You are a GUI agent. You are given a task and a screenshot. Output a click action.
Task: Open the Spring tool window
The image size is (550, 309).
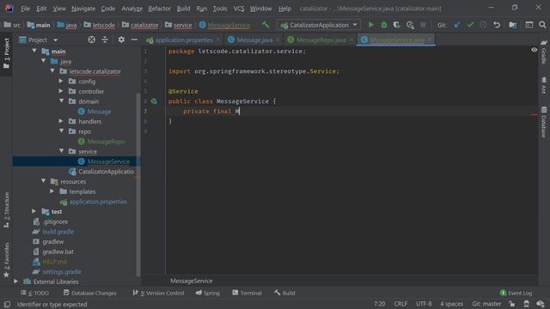tap(208, 293)
